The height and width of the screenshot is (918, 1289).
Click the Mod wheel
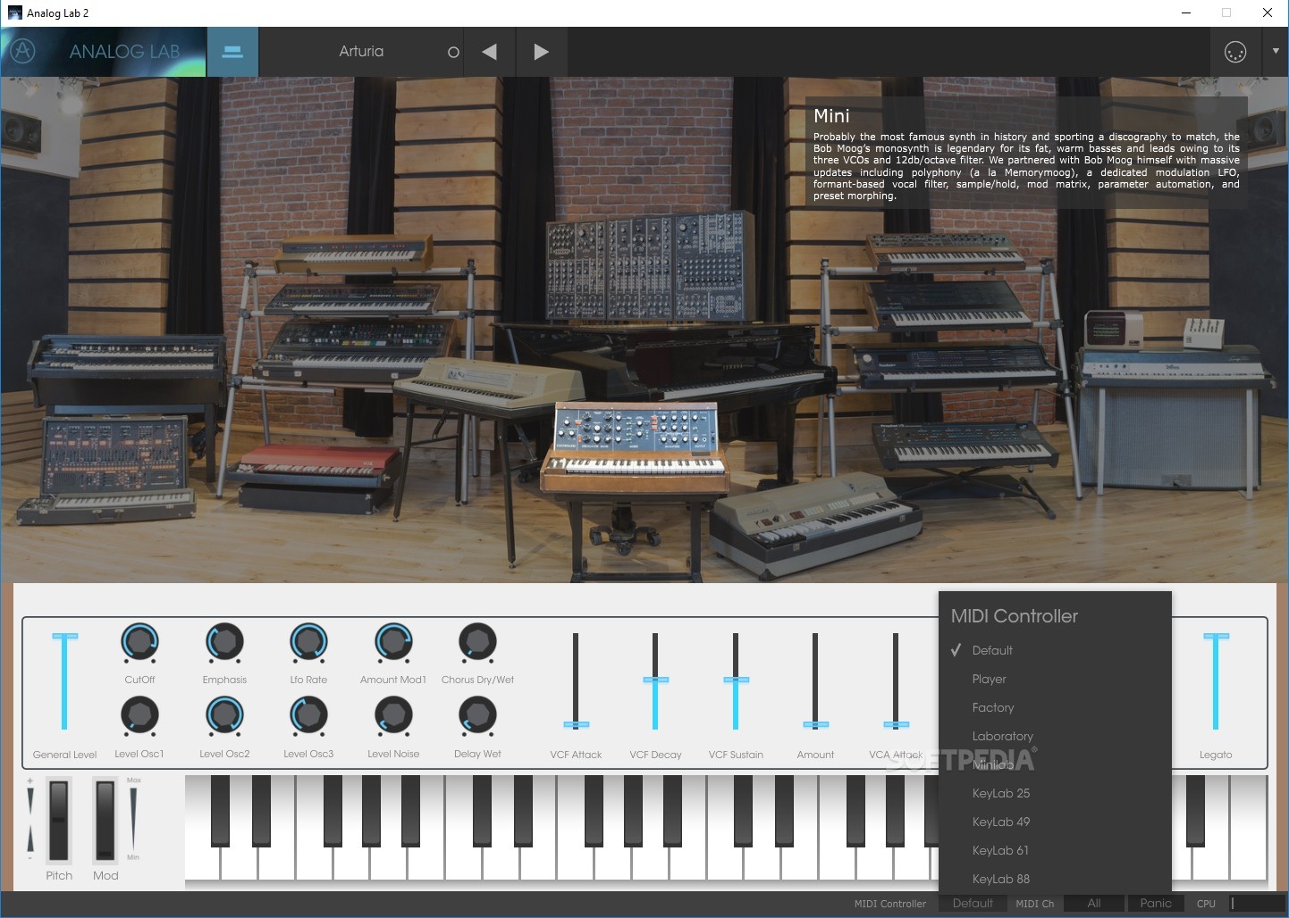(x=105, y=820)
